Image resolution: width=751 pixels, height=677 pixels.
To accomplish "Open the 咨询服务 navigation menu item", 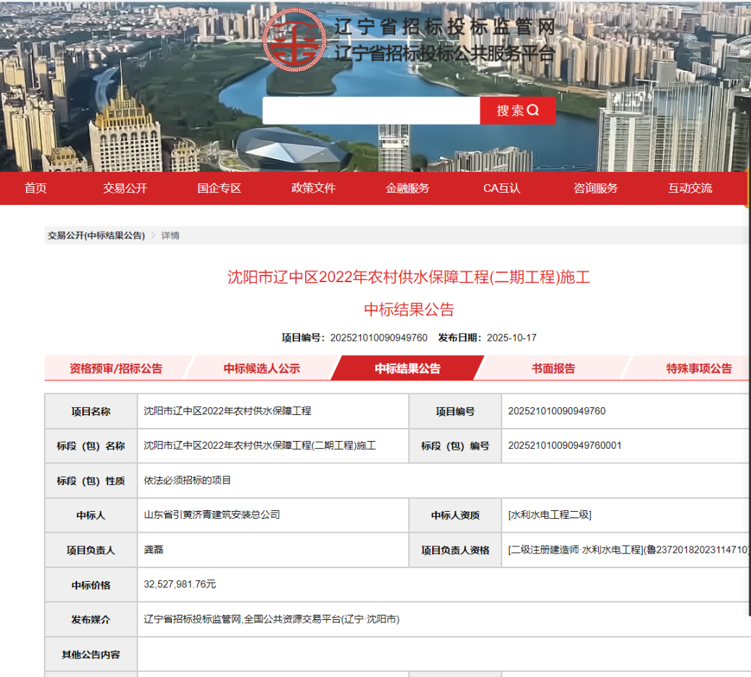I will (594, 188).
